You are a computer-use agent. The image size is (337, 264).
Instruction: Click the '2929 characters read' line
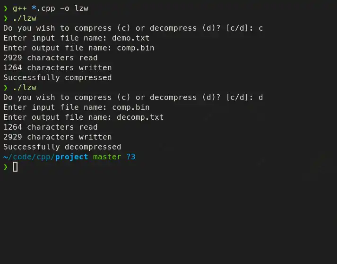point(51,58)
